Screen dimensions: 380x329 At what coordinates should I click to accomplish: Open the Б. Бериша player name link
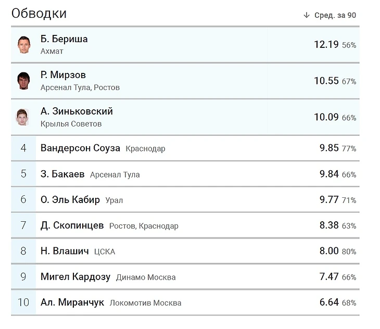coord(64,39)
